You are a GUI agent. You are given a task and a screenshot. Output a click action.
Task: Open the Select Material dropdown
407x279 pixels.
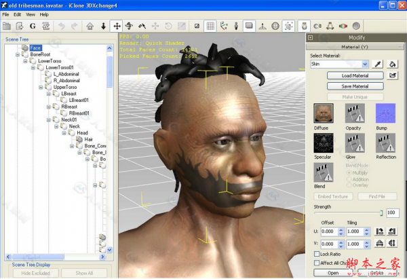[x=366, y=64]
